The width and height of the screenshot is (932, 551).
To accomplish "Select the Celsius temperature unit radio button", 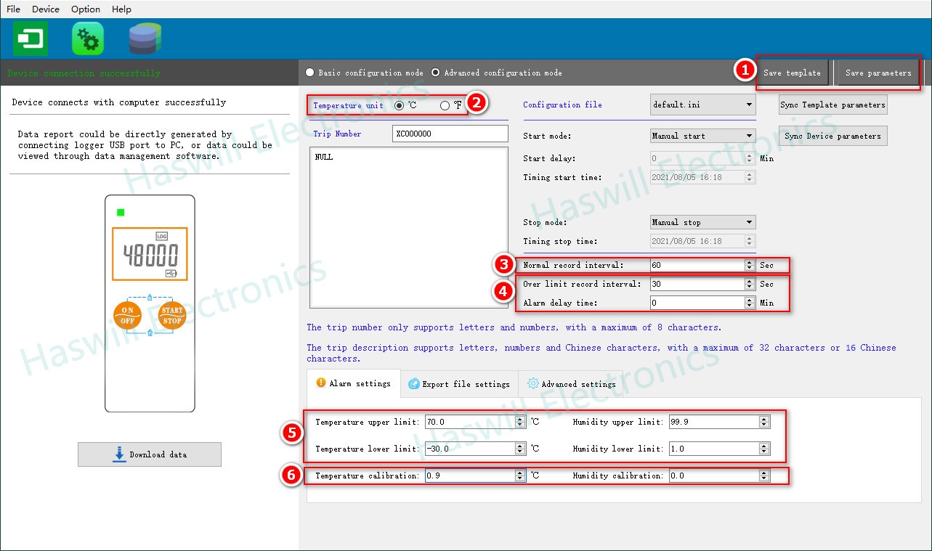I will 399,105.
